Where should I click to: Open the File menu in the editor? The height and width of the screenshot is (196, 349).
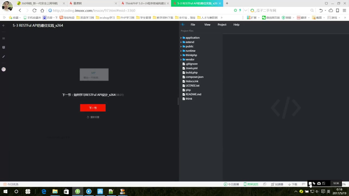(193, 24)
